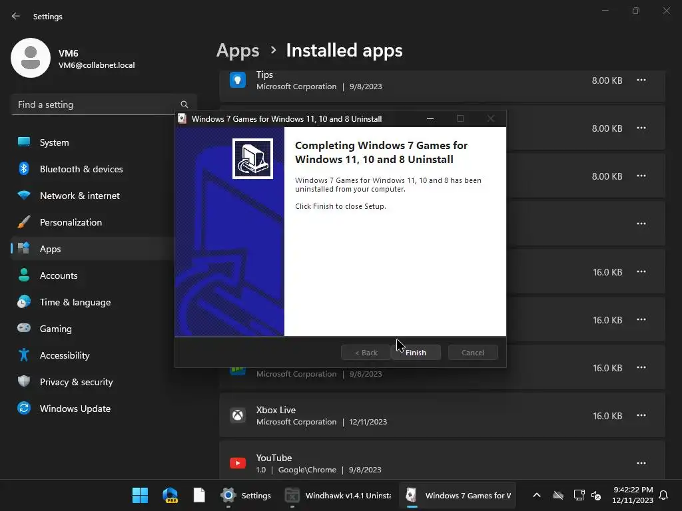Click the muted volume tray icon

coord(596,495)
